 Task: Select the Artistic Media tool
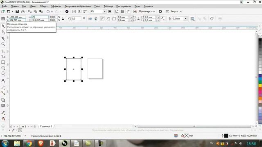coord(3,57)
